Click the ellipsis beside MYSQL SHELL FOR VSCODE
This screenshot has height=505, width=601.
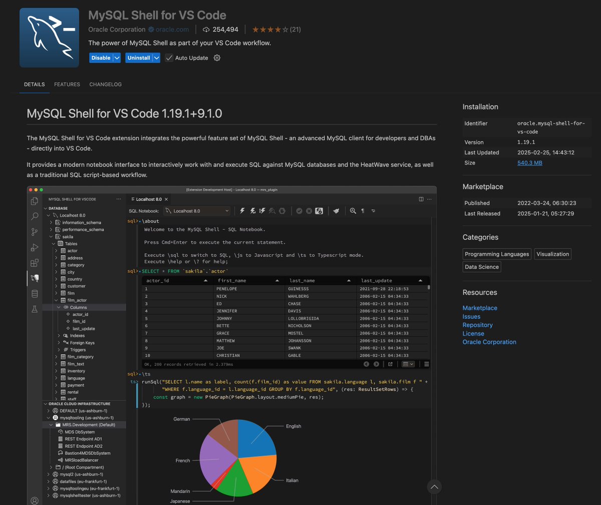[x=119, y=199]
